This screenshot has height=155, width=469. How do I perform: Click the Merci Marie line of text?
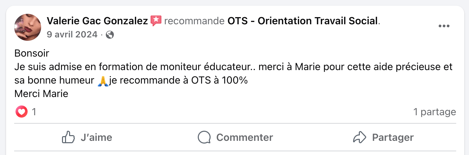coord(41,94)
